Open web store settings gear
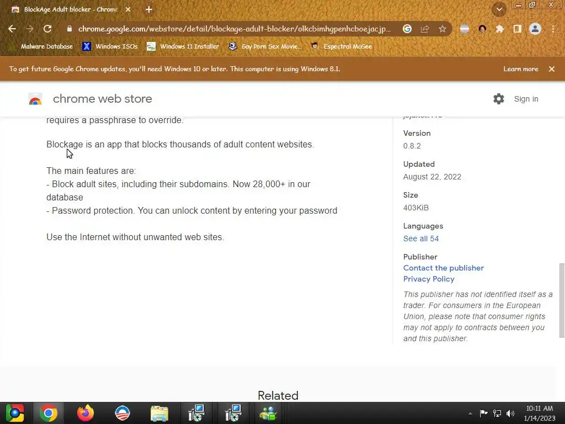The width and height of the screenshot is (565, 424). 499,99
